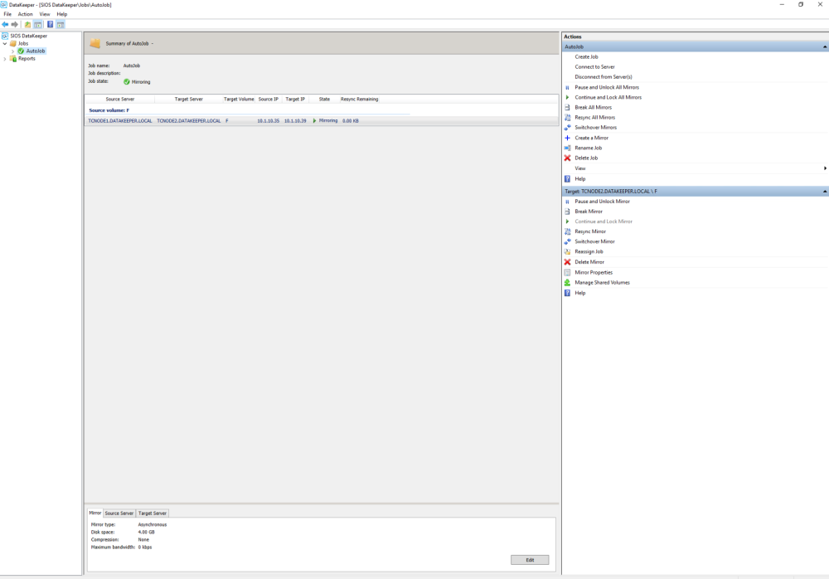Screen dimensions: 829x579
Task: Click the Source Server column header
Action: click(x=120, y=99)
